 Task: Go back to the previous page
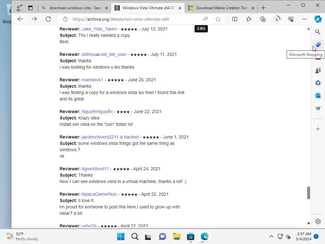(x=20, y=19)
